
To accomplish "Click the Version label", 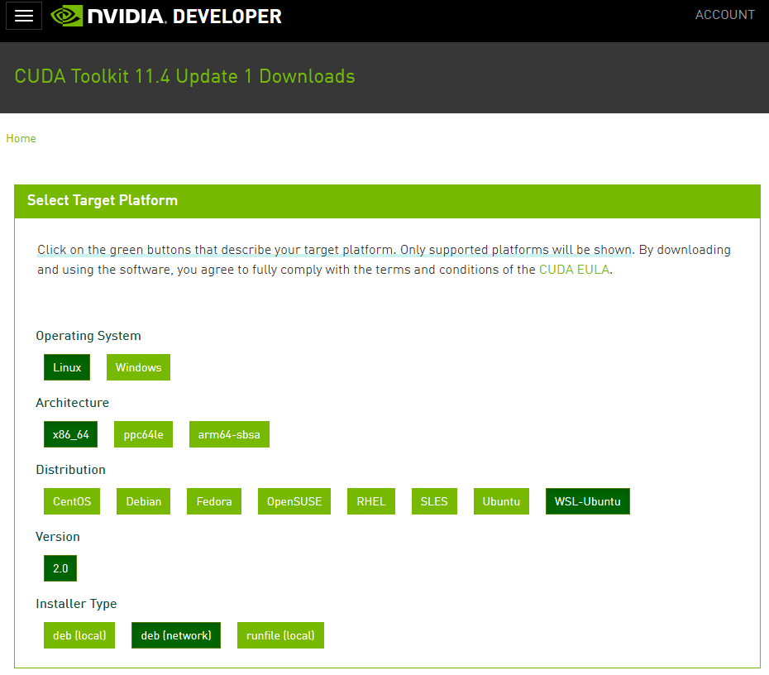I will pyautogui.click(x=57, y=537).
